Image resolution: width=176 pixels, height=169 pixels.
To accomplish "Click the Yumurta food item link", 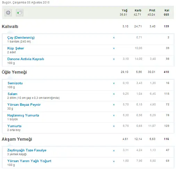I will point(14,126).
